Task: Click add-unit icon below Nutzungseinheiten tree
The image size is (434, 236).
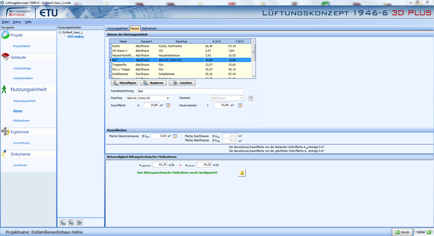Action: point(63,222)
